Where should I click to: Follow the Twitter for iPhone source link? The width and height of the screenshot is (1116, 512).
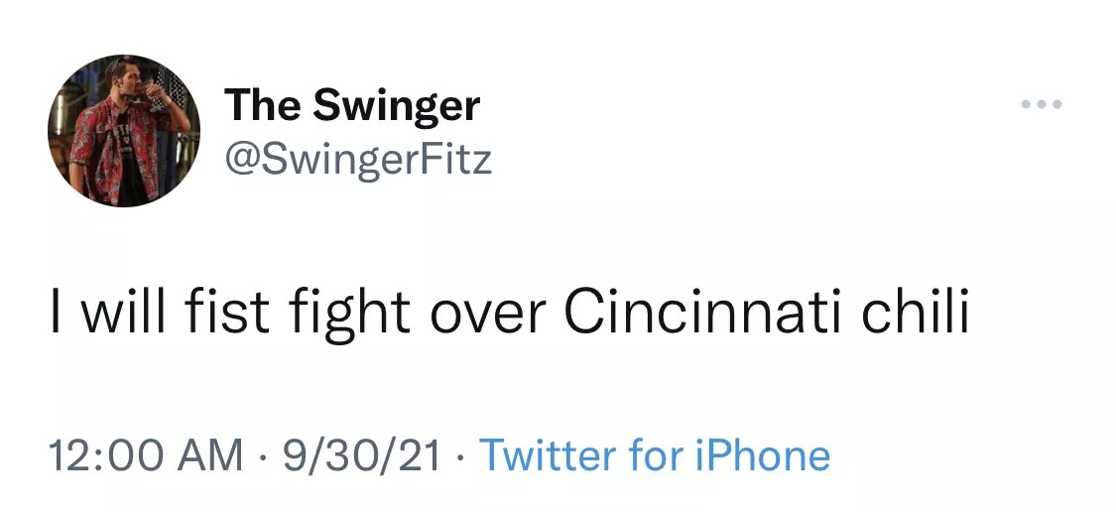(654, 455)
